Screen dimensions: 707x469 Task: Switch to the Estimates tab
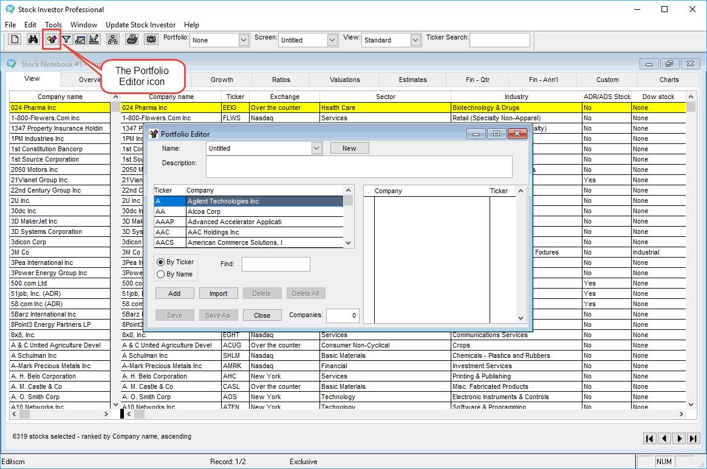pos(412,80)
